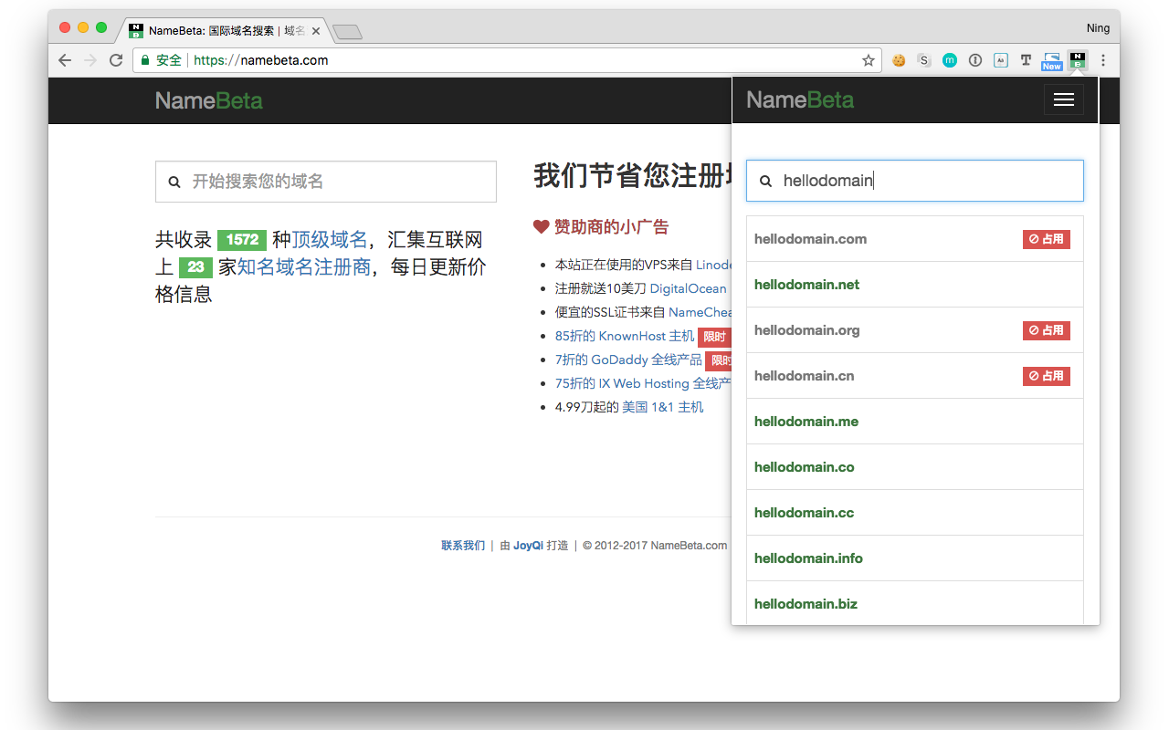Click the magnifier icon in page search box

[x=174, y=182]
